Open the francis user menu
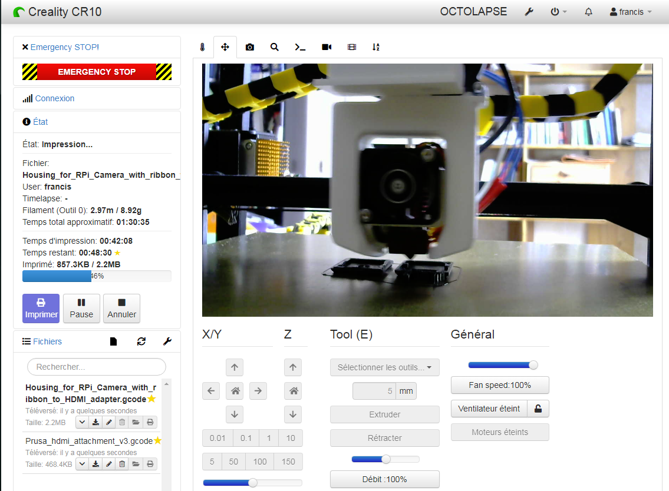The image size is (669, 491). 631,12
